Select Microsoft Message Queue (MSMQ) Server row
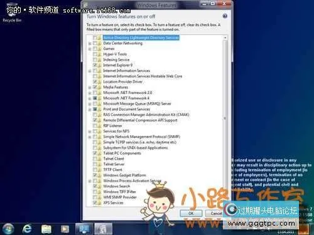314x235 pixels. click(137, 103)
